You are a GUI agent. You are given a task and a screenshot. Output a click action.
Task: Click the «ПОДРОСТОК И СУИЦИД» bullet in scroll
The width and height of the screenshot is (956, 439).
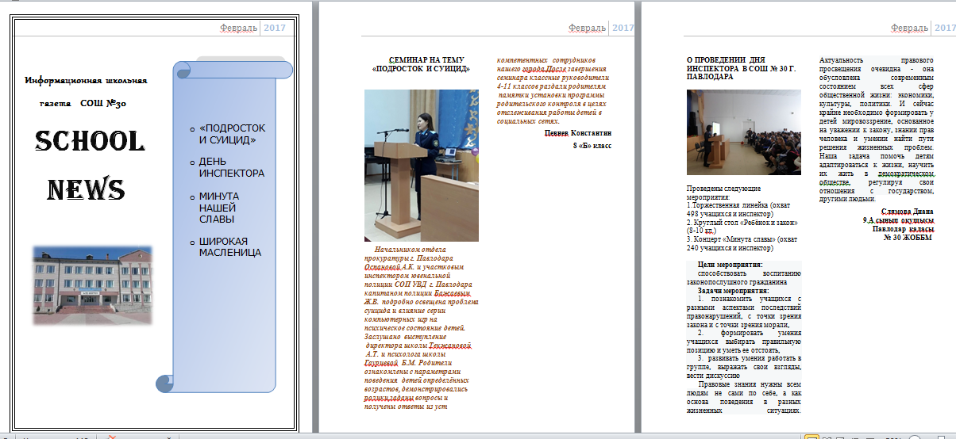[x=232, y=133]
